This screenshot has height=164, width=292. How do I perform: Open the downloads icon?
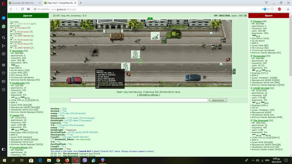[288, 9]
